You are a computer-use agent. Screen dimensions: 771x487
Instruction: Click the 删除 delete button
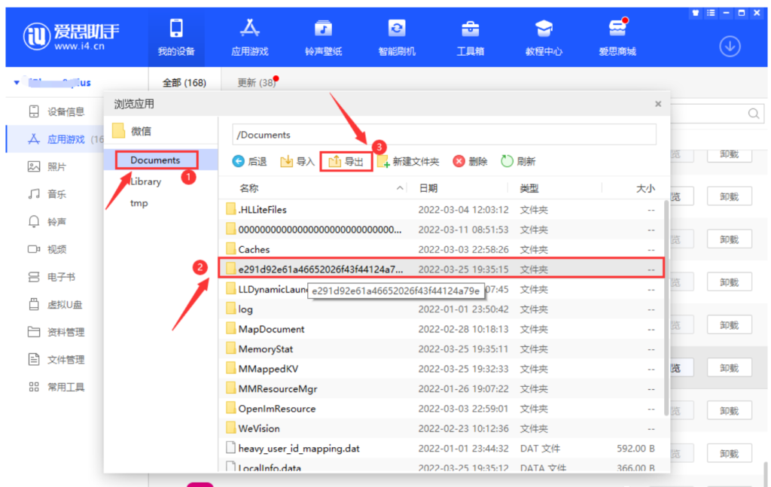coord(471,162)
